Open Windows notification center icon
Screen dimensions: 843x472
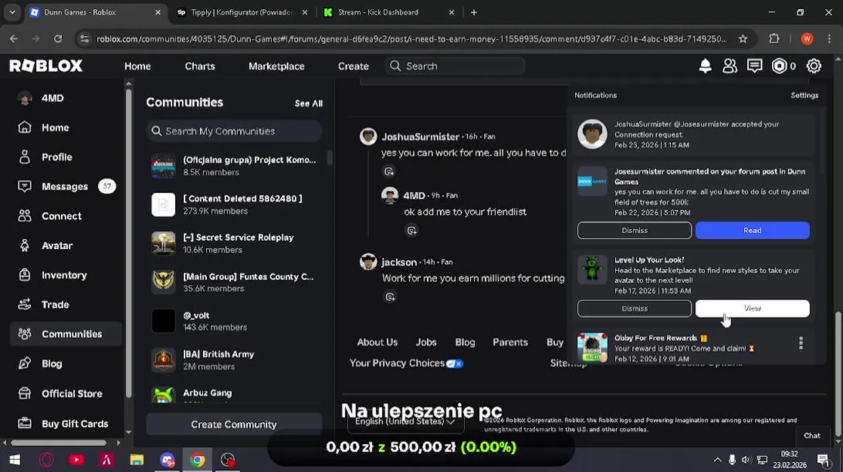(823, 460)
